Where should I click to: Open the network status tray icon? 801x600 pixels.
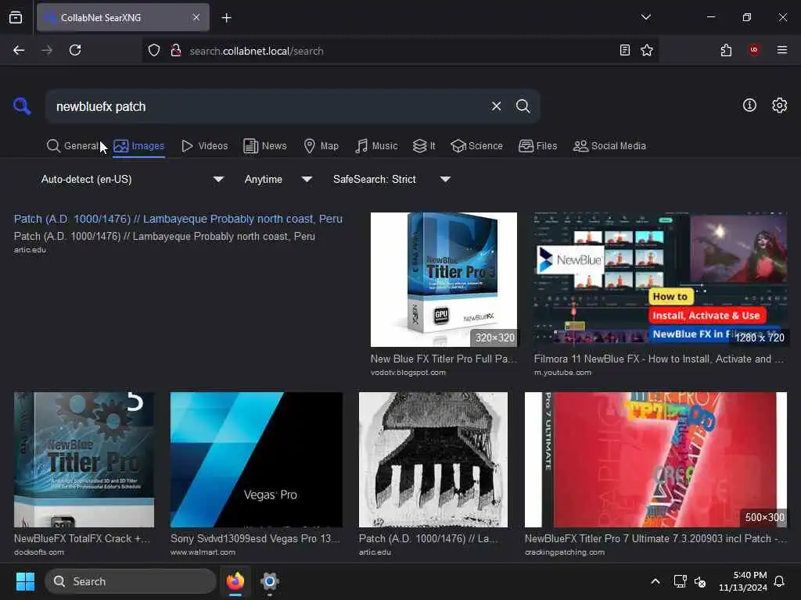[680, 581]
